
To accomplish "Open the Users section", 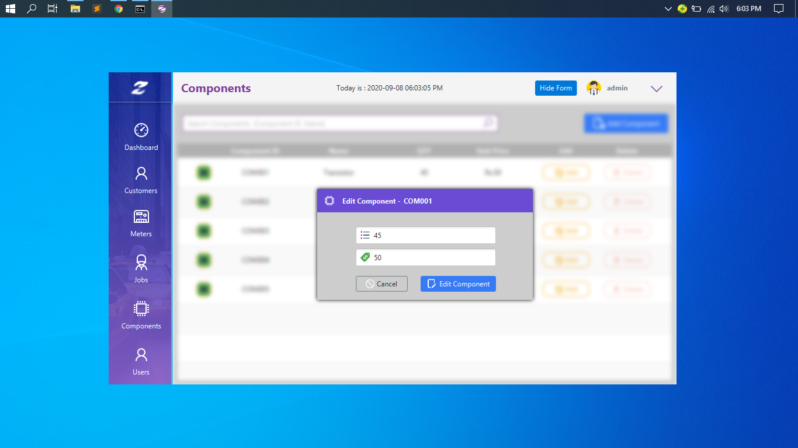I will click(x=141, y=362).
